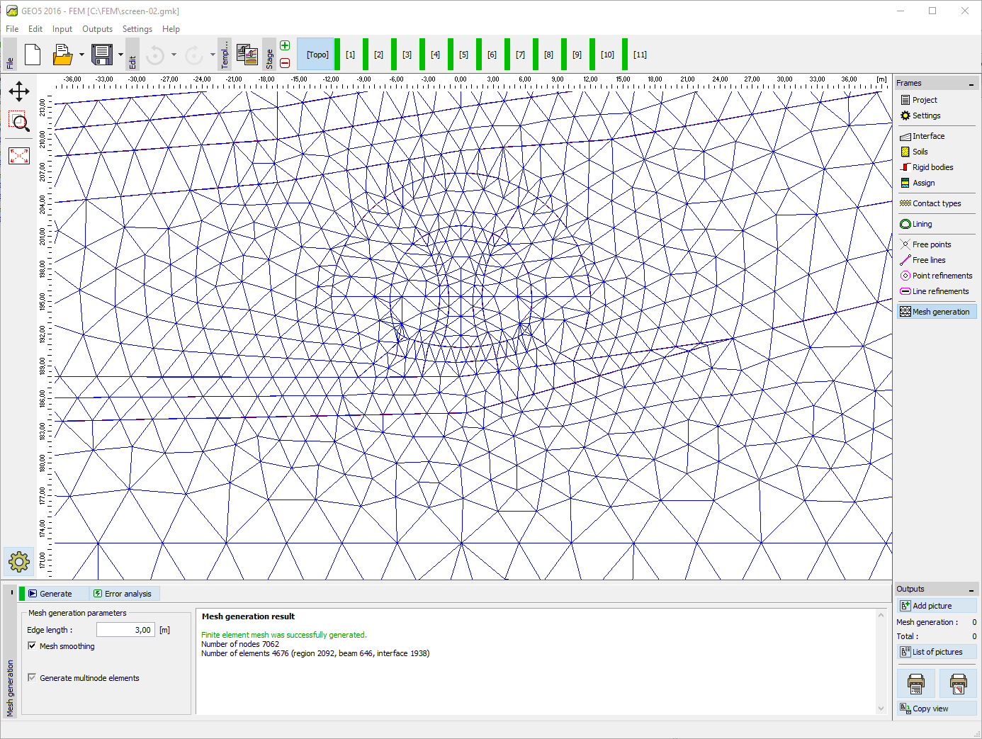982x739 pixels.
Task: Remove stage with red minus icon
Action: pyautogui.click(x=285, y=63)
